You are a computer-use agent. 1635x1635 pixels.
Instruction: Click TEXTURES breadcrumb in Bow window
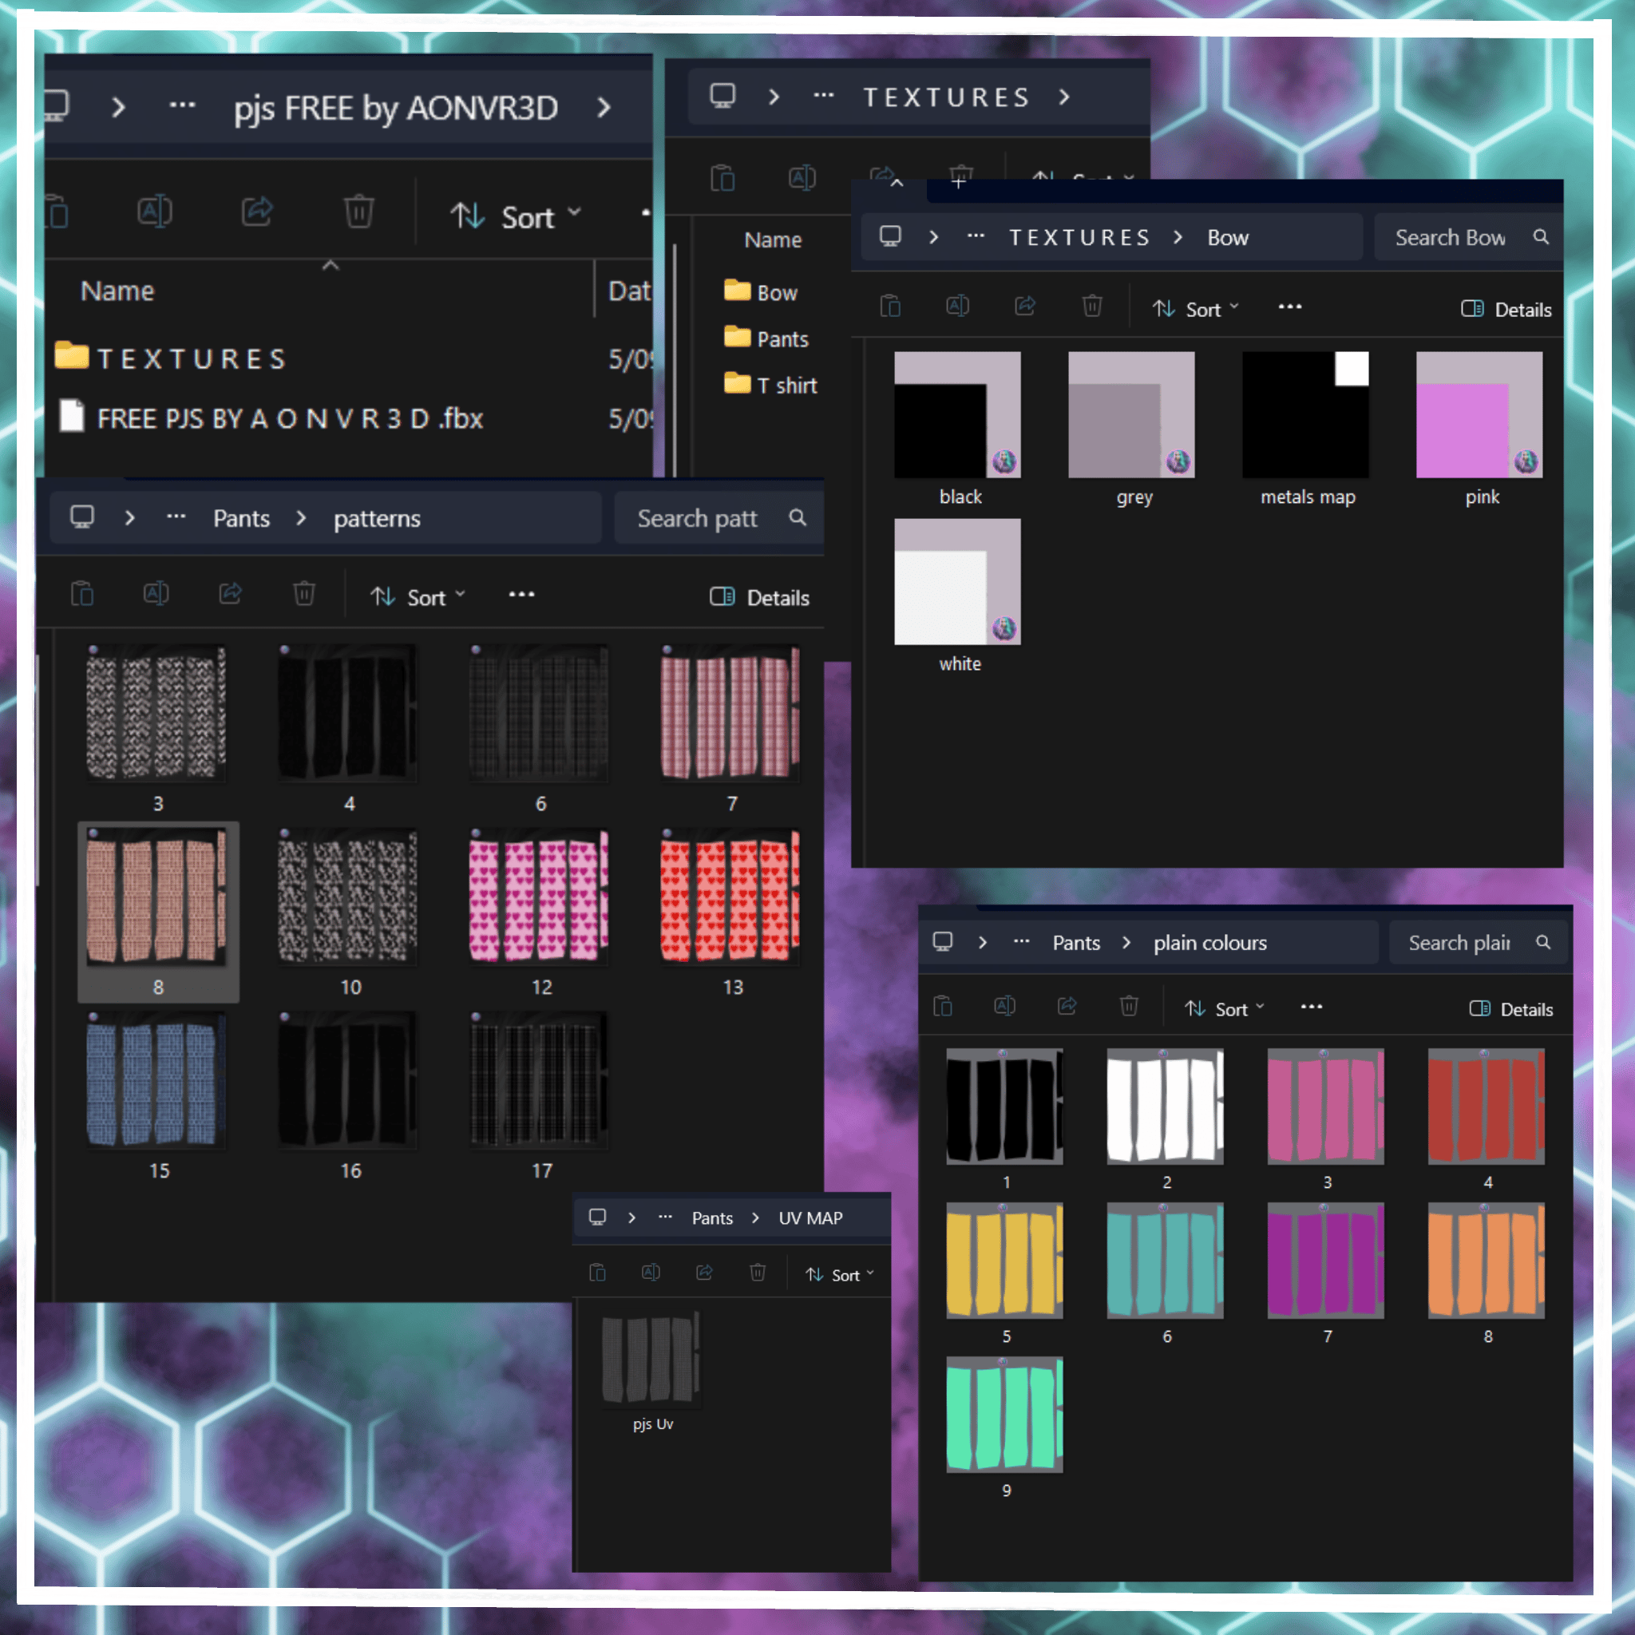coord(1079,238)
